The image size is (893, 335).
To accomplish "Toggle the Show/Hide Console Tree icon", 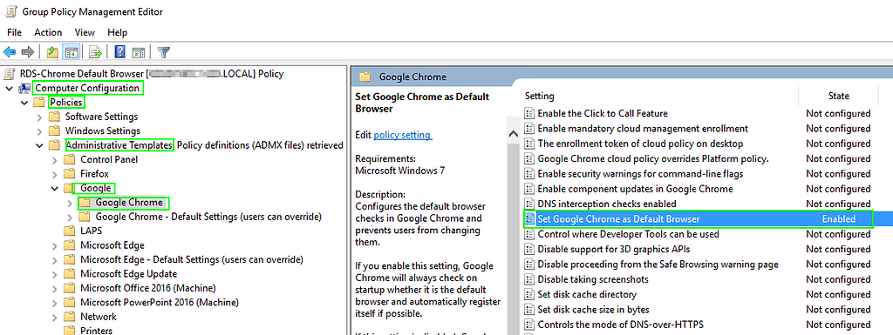I will (72, 52).
